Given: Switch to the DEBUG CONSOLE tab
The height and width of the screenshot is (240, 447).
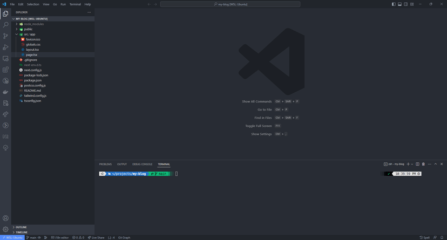Looking at the screenshot, I should (x=143, y=164).
